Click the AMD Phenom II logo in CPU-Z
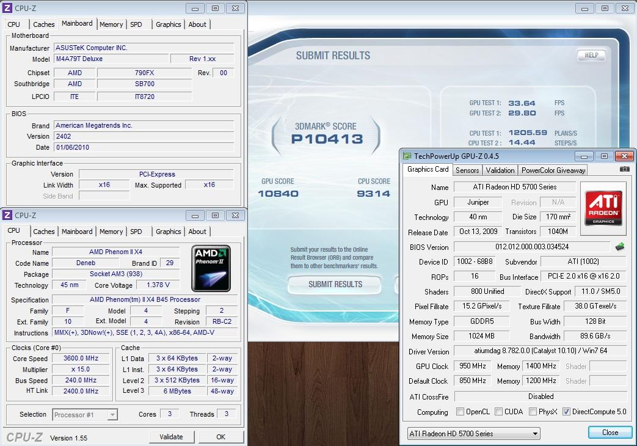 (x=211, y=268)
